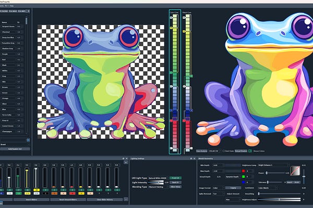Click the Mesh View button
The image size is (313, 208).
(x=175, y=187)
